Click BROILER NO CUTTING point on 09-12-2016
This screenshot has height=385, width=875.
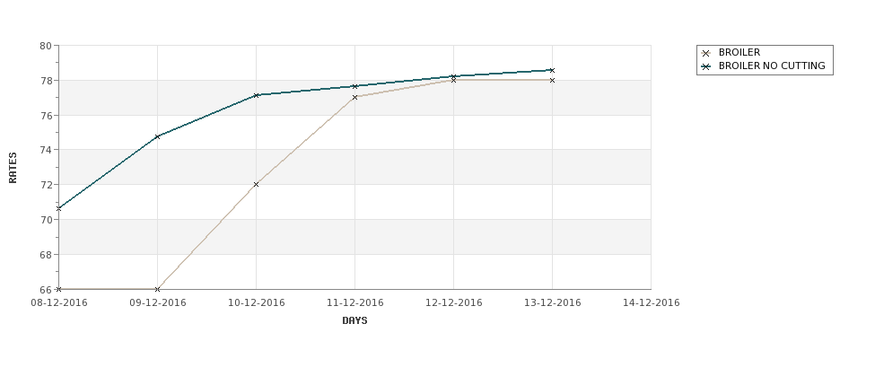click(x=157, y=136)
